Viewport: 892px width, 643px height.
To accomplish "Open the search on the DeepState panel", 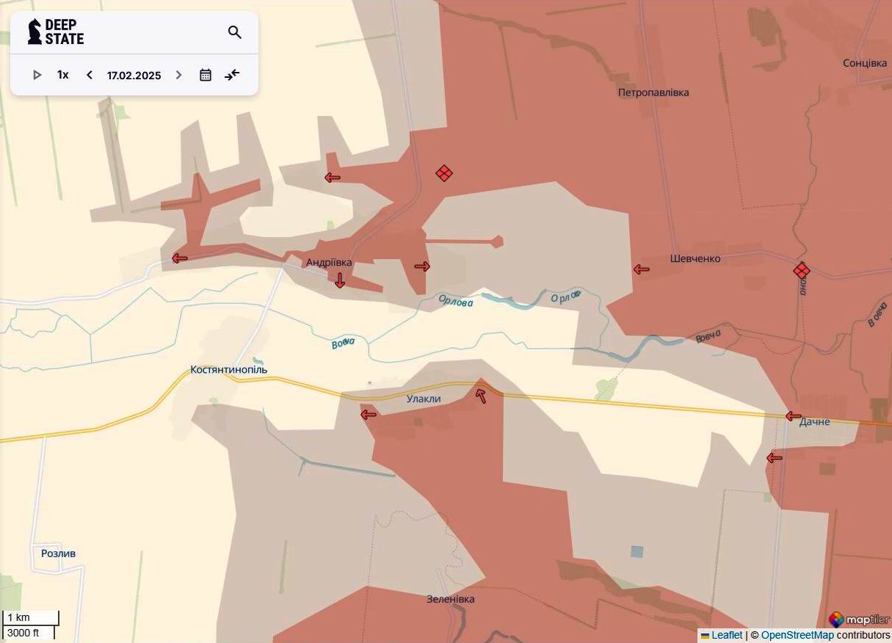I will pos(234,32).
